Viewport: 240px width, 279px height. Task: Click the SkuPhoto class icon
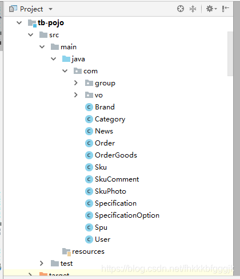tap(89, 191)
